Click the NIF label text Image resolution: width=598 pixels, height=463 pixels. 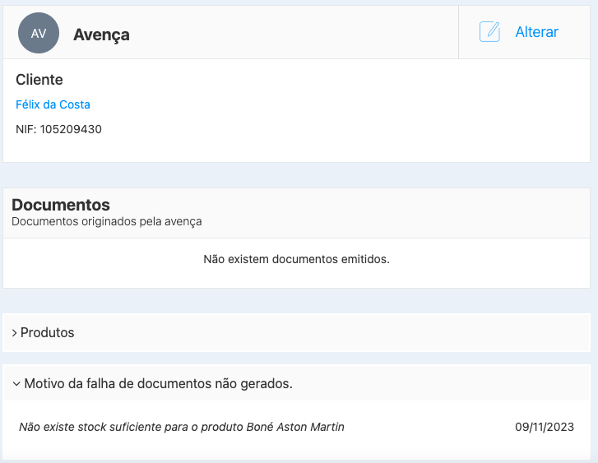(x=25, y=129)
